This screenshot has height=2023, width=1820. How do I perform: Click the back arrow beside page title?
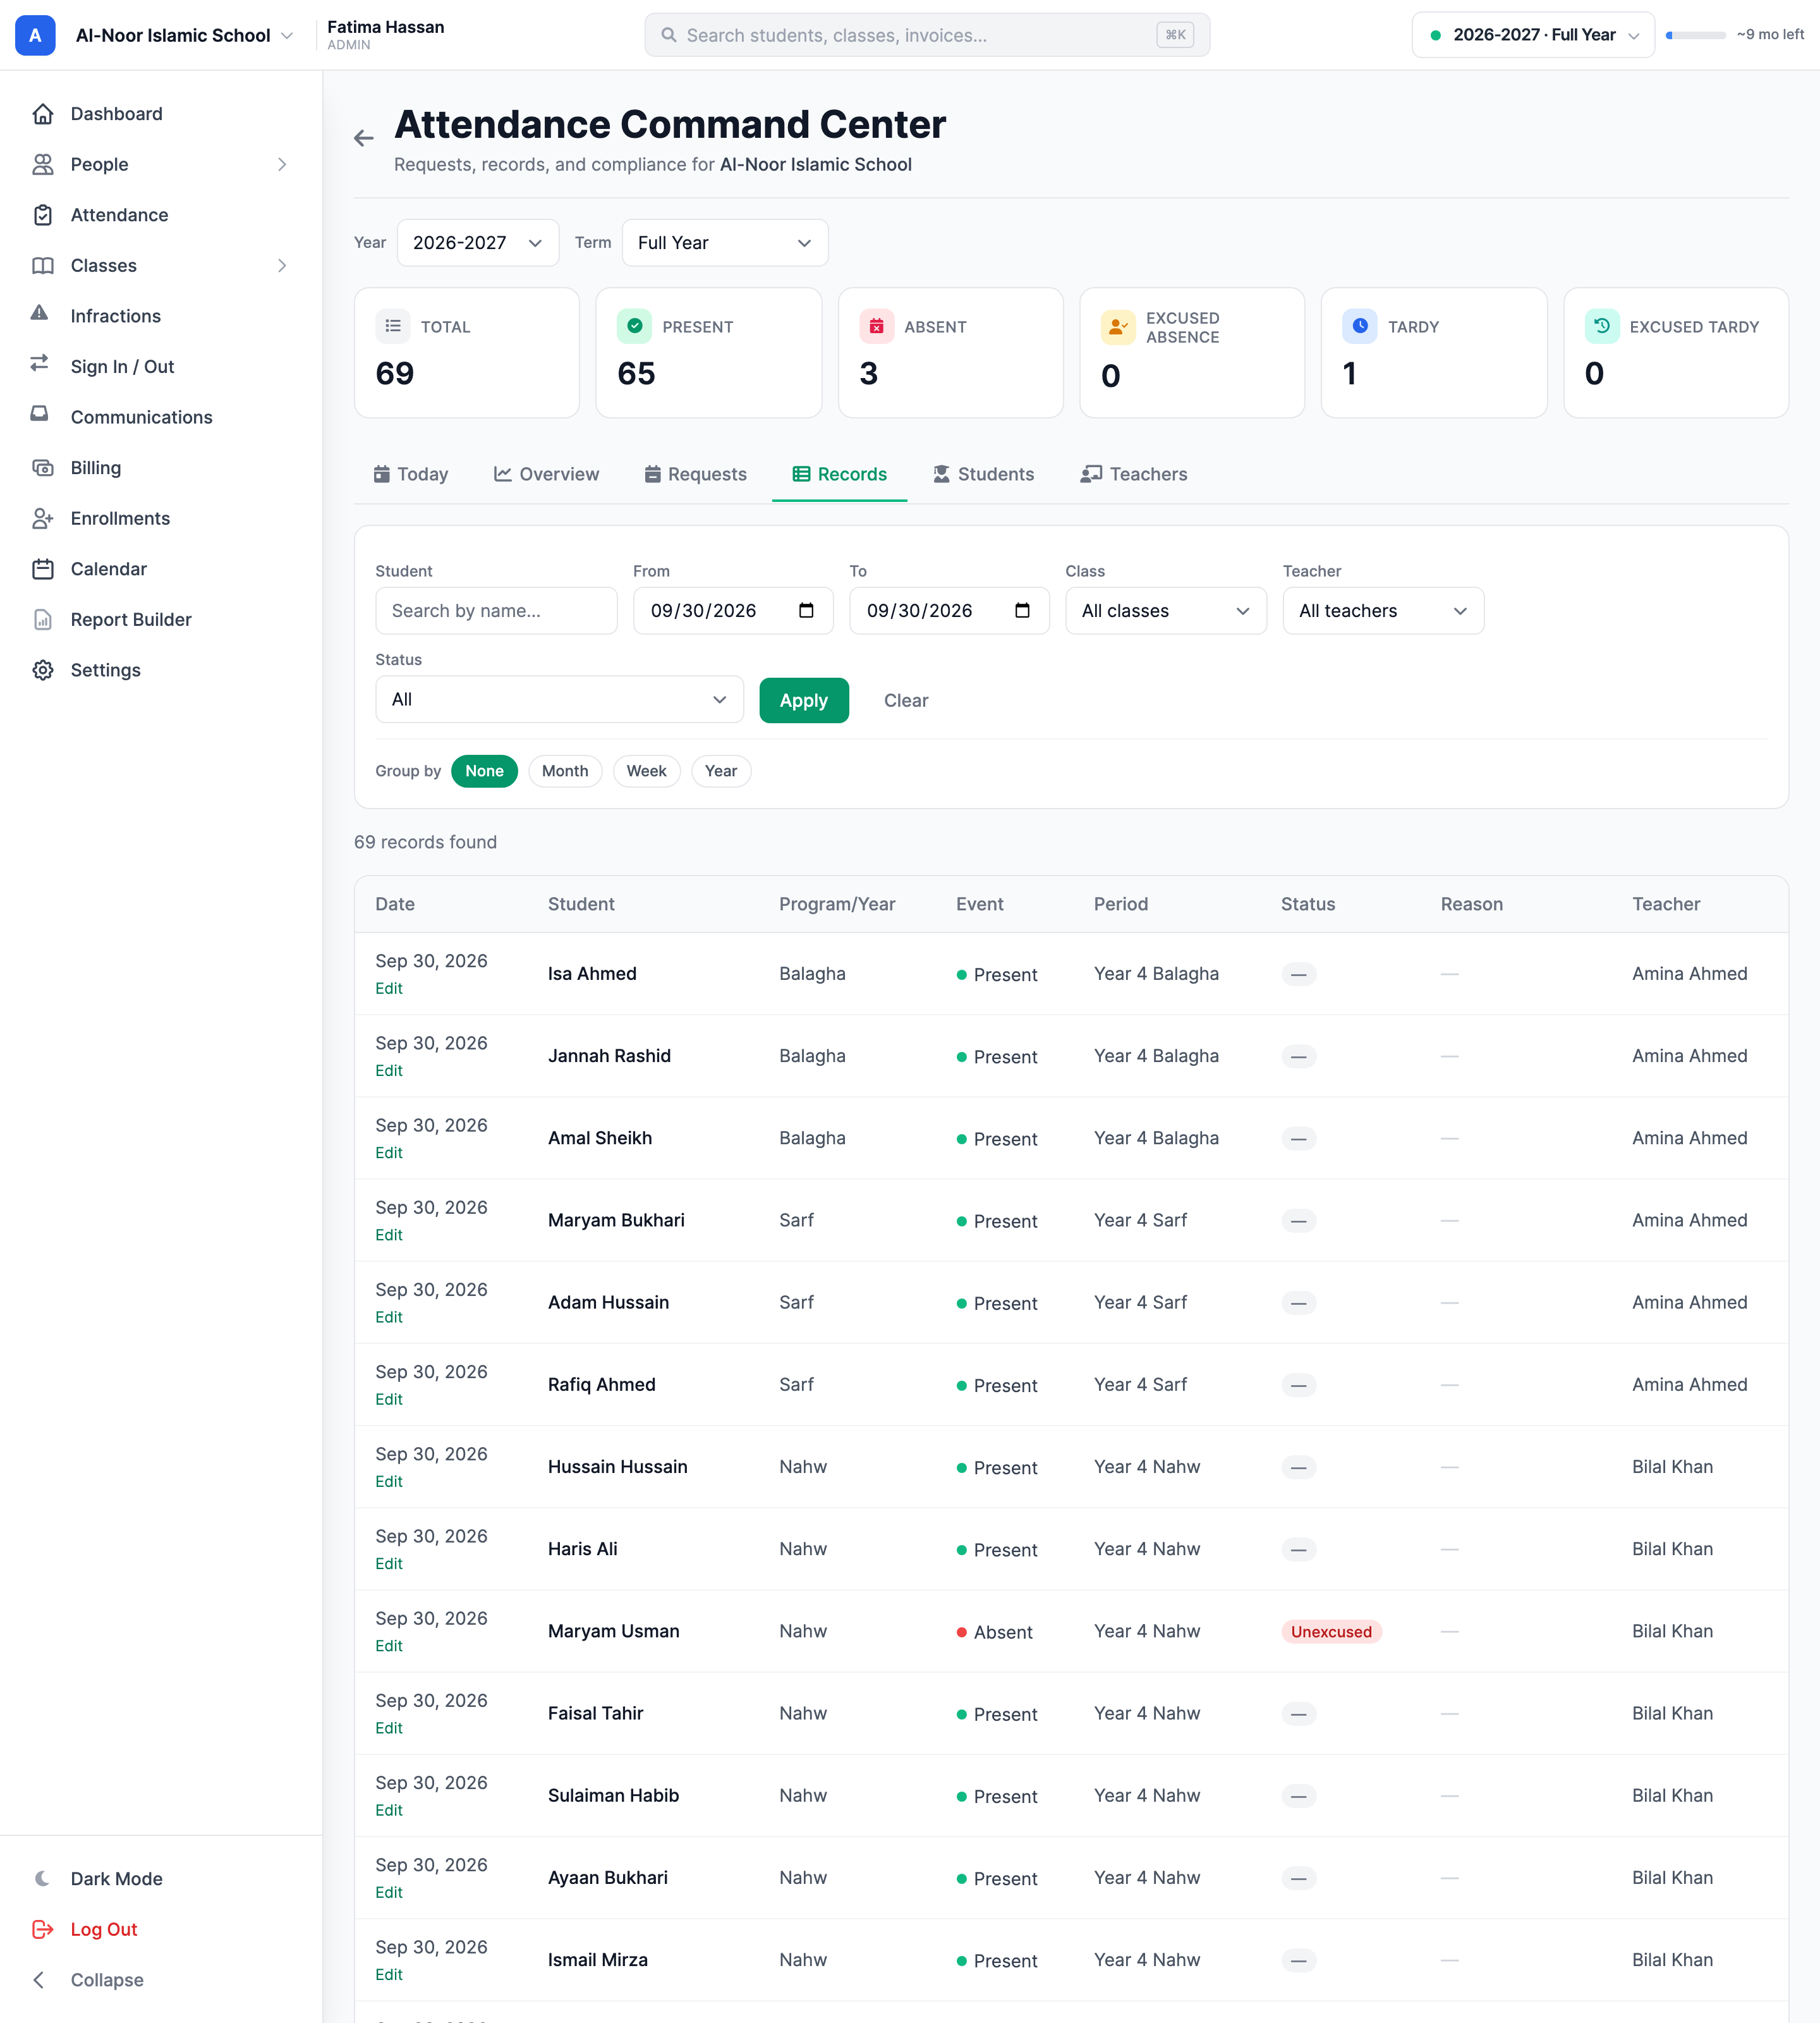(364, 138)
